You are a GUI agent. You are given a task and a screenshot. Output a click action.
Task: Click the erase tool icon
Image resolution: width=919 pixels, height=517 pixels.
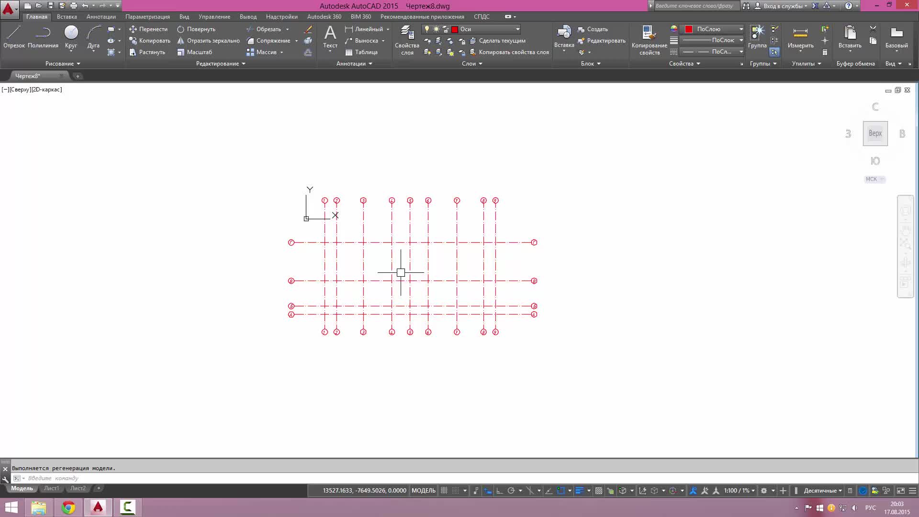coord(308,29)
